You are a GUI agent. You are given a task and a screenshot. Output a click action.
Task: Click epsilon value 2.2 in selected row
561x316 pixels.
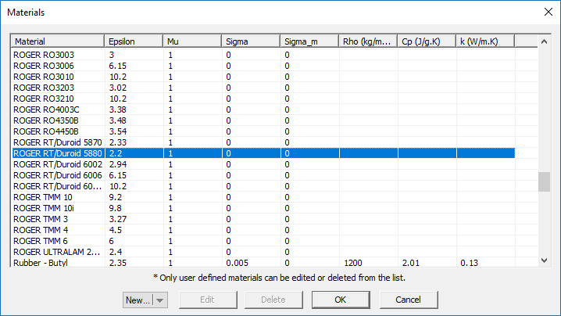[x=116, y=153]
